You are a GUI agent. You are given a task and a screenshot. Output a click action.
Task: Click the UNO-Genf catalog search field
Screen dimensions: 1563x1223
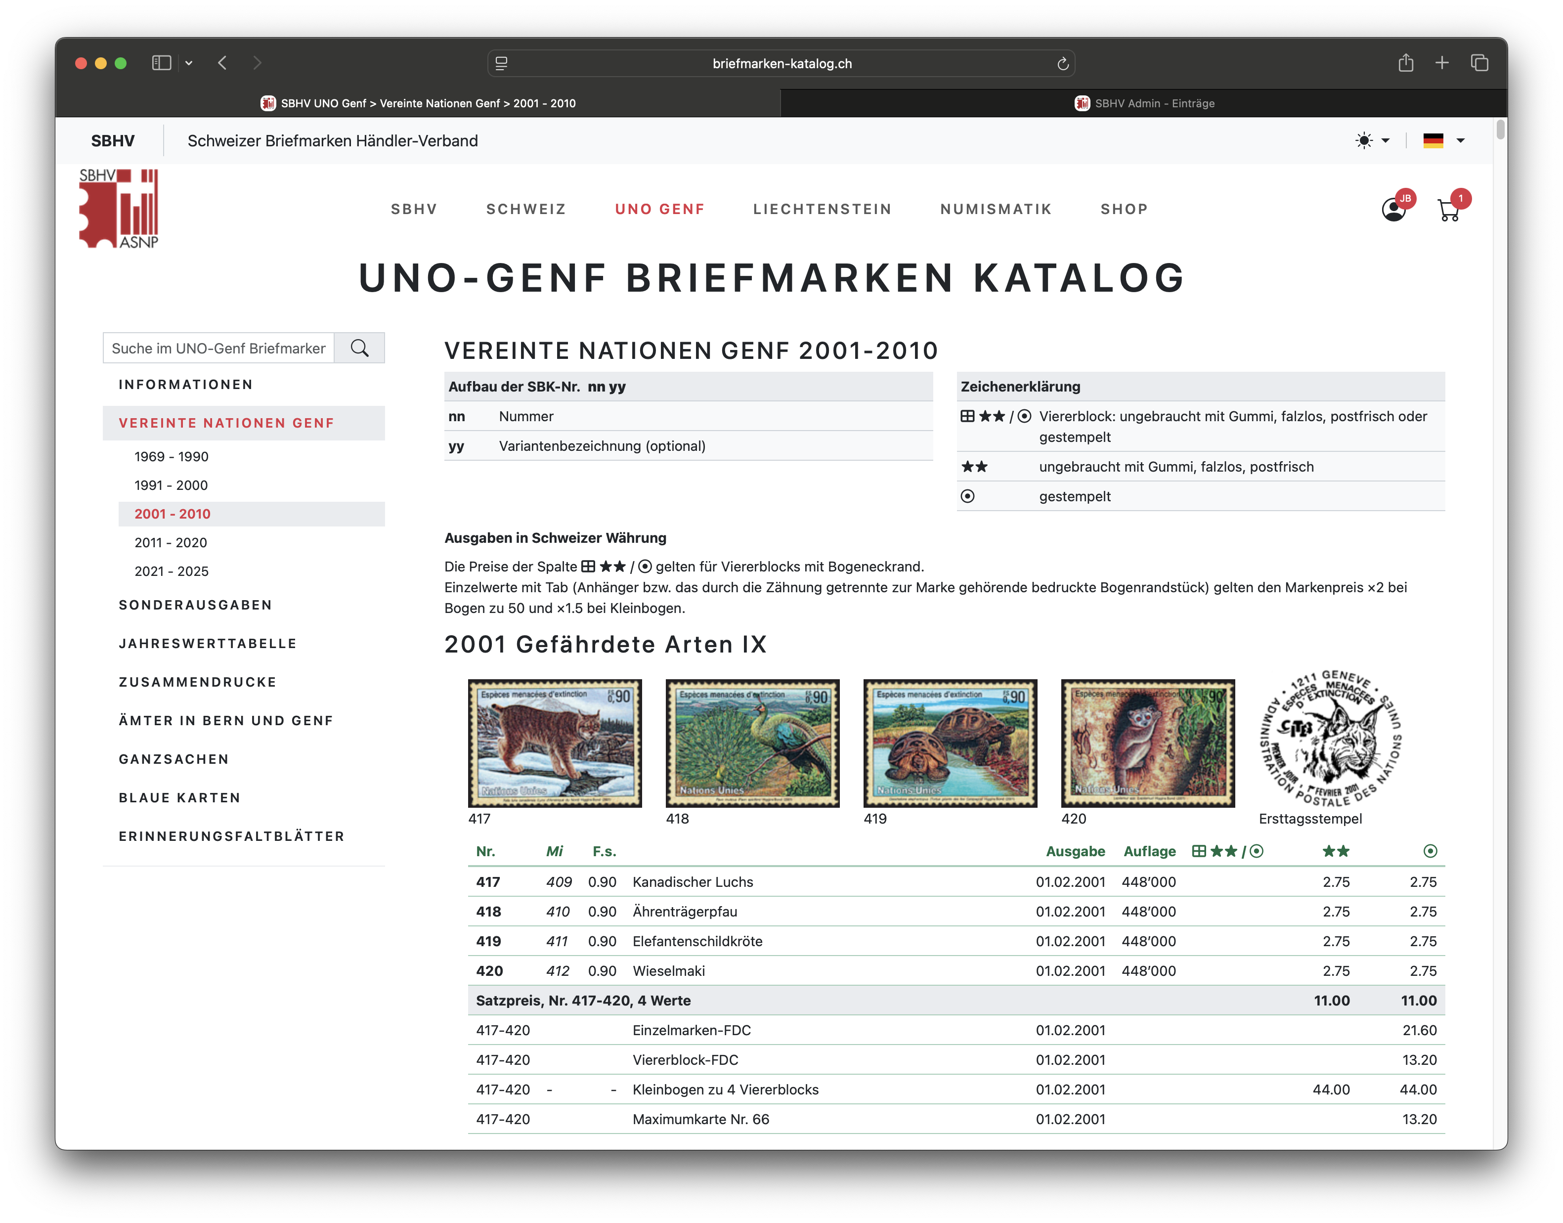click(218, 348)
